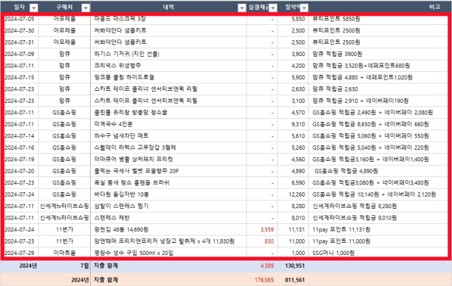The image size is (452, 286).
Task: Select note cell 뷰티포인트 5850원
Action: [x=336, y=19]
